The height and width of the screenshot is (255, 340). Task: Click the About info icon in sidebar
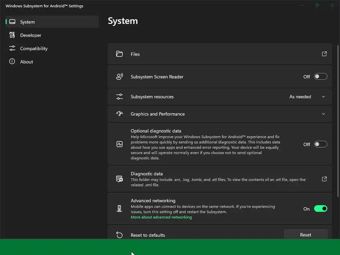[x=12, y=61]
